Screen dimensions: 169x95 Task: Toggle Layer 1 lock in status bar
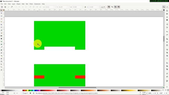coord(34,93)
